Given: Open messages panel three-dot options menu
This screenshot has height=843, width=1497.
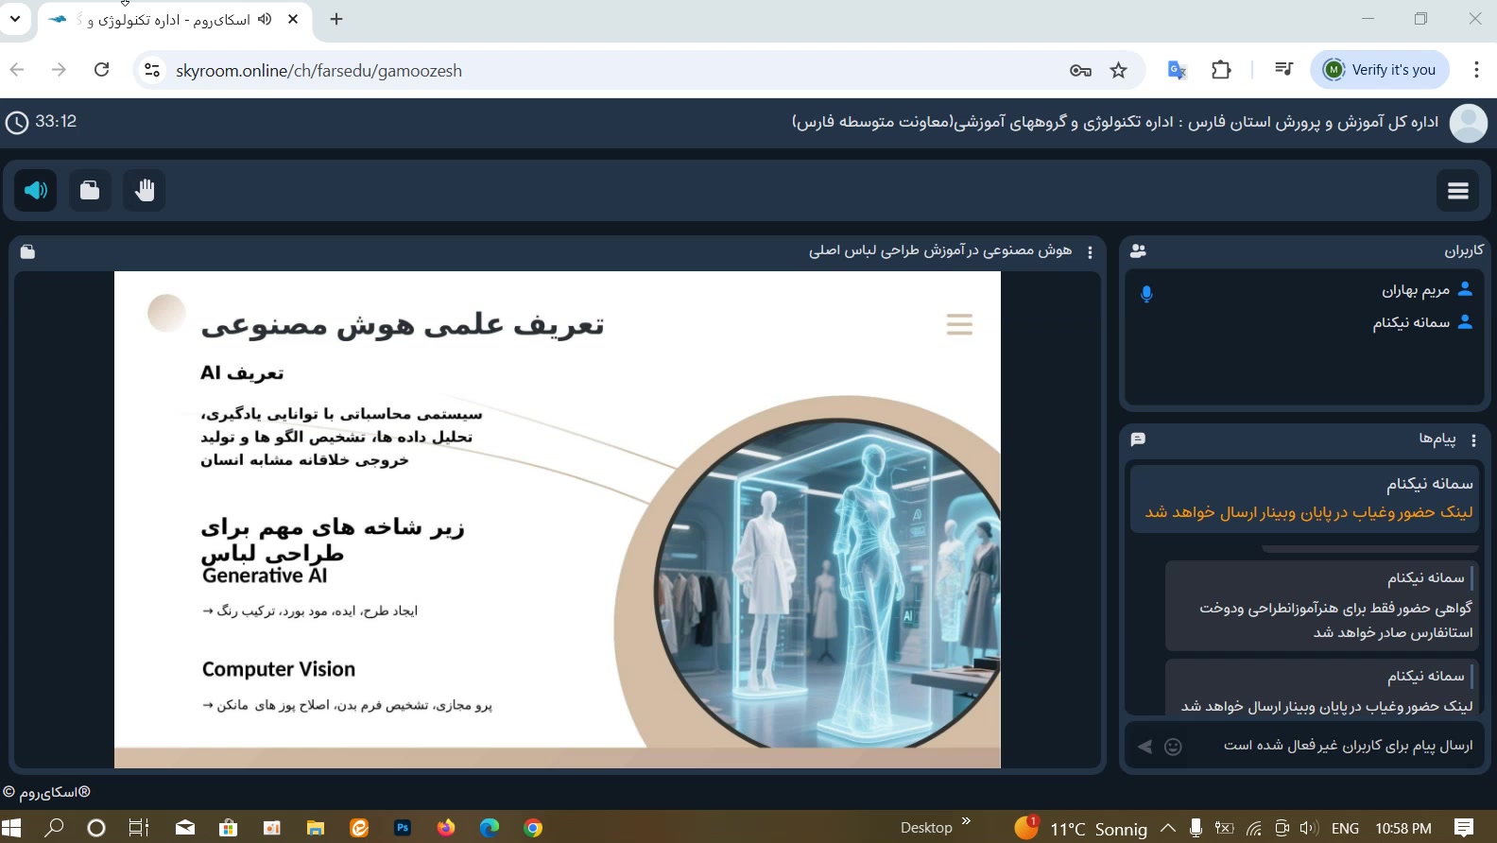Looking at the screenshot, I should pos(1473,440).
